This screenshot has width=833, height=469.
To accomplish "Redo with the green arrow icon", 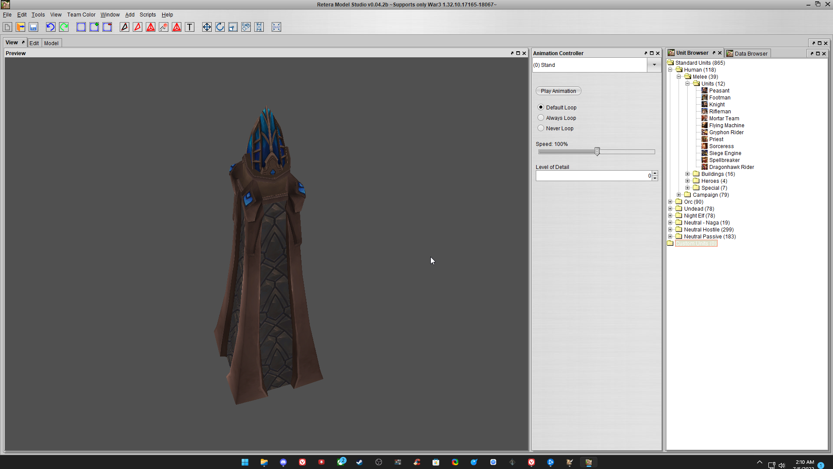I will pyautogui.click(x=64, y=27).
